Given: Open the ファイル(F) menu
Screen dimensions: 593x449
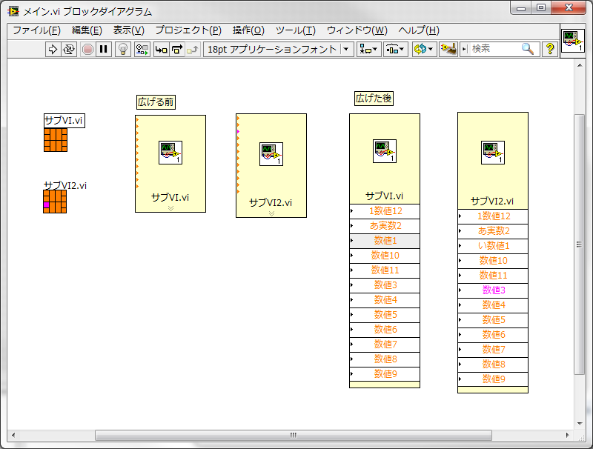Looking at the screenshot, I should point(36,30).
